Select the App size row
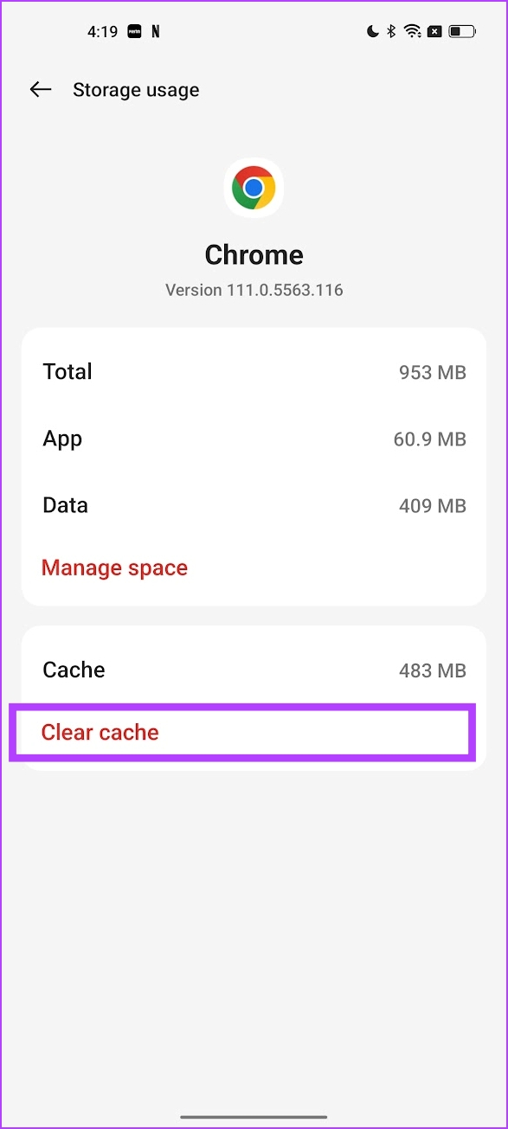This screenshot has width=508, height=1129. point(254,439)
